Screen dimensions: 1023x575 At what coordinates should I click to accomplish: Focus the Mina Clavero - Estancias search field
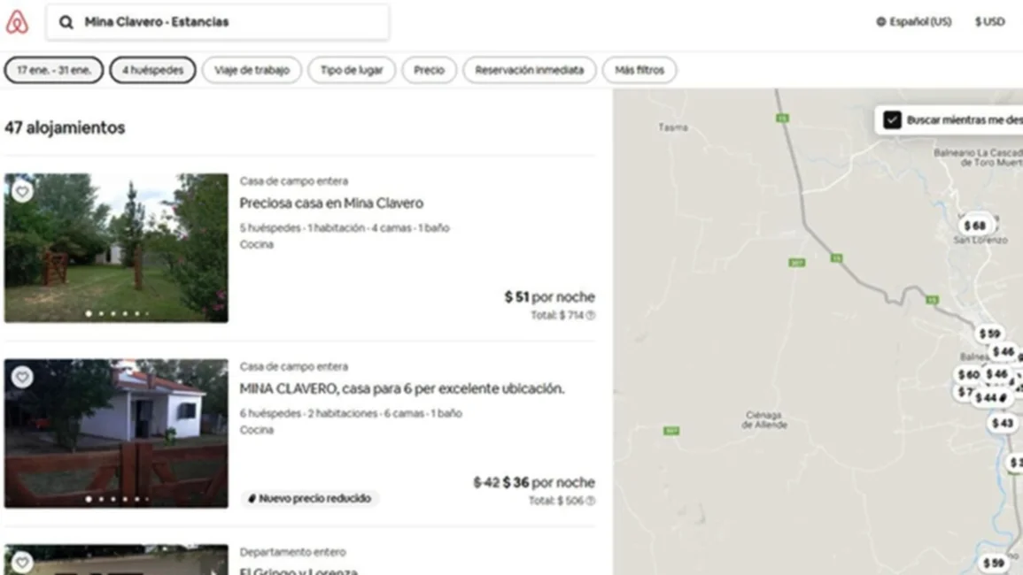tap(218, 22)
